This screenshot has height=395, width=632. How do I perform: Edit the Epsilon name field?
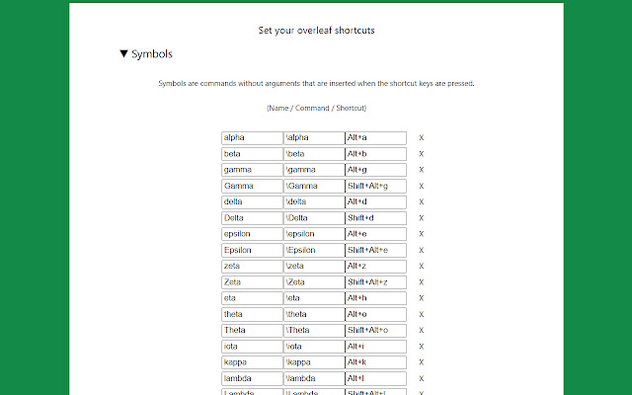coord(252,250)
